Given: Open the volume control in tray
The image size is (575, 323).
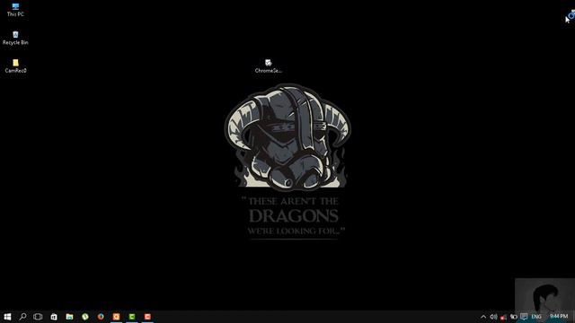Looking at the screenshot, I should (x=493, y=317).
